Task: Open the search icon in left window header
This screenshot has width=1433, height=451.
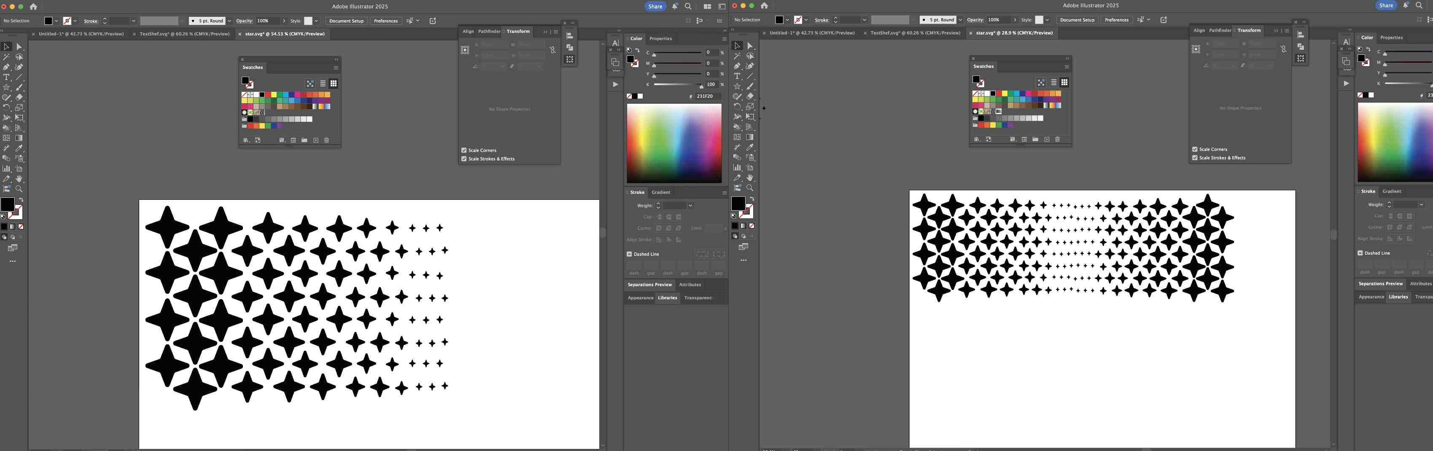Action: [x=688, y=6]
